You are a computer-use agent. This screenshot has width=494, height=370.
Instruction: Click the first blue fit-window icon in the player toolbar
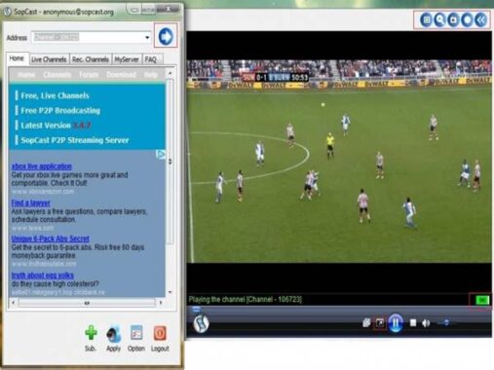click(x=427, y=19)
